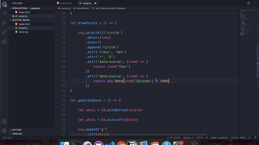The height and width of the screenshot is (145, 259).
Task: Click the Port: 5500 Live Server status
Action: pyautogui.click(x=238, y=138)
